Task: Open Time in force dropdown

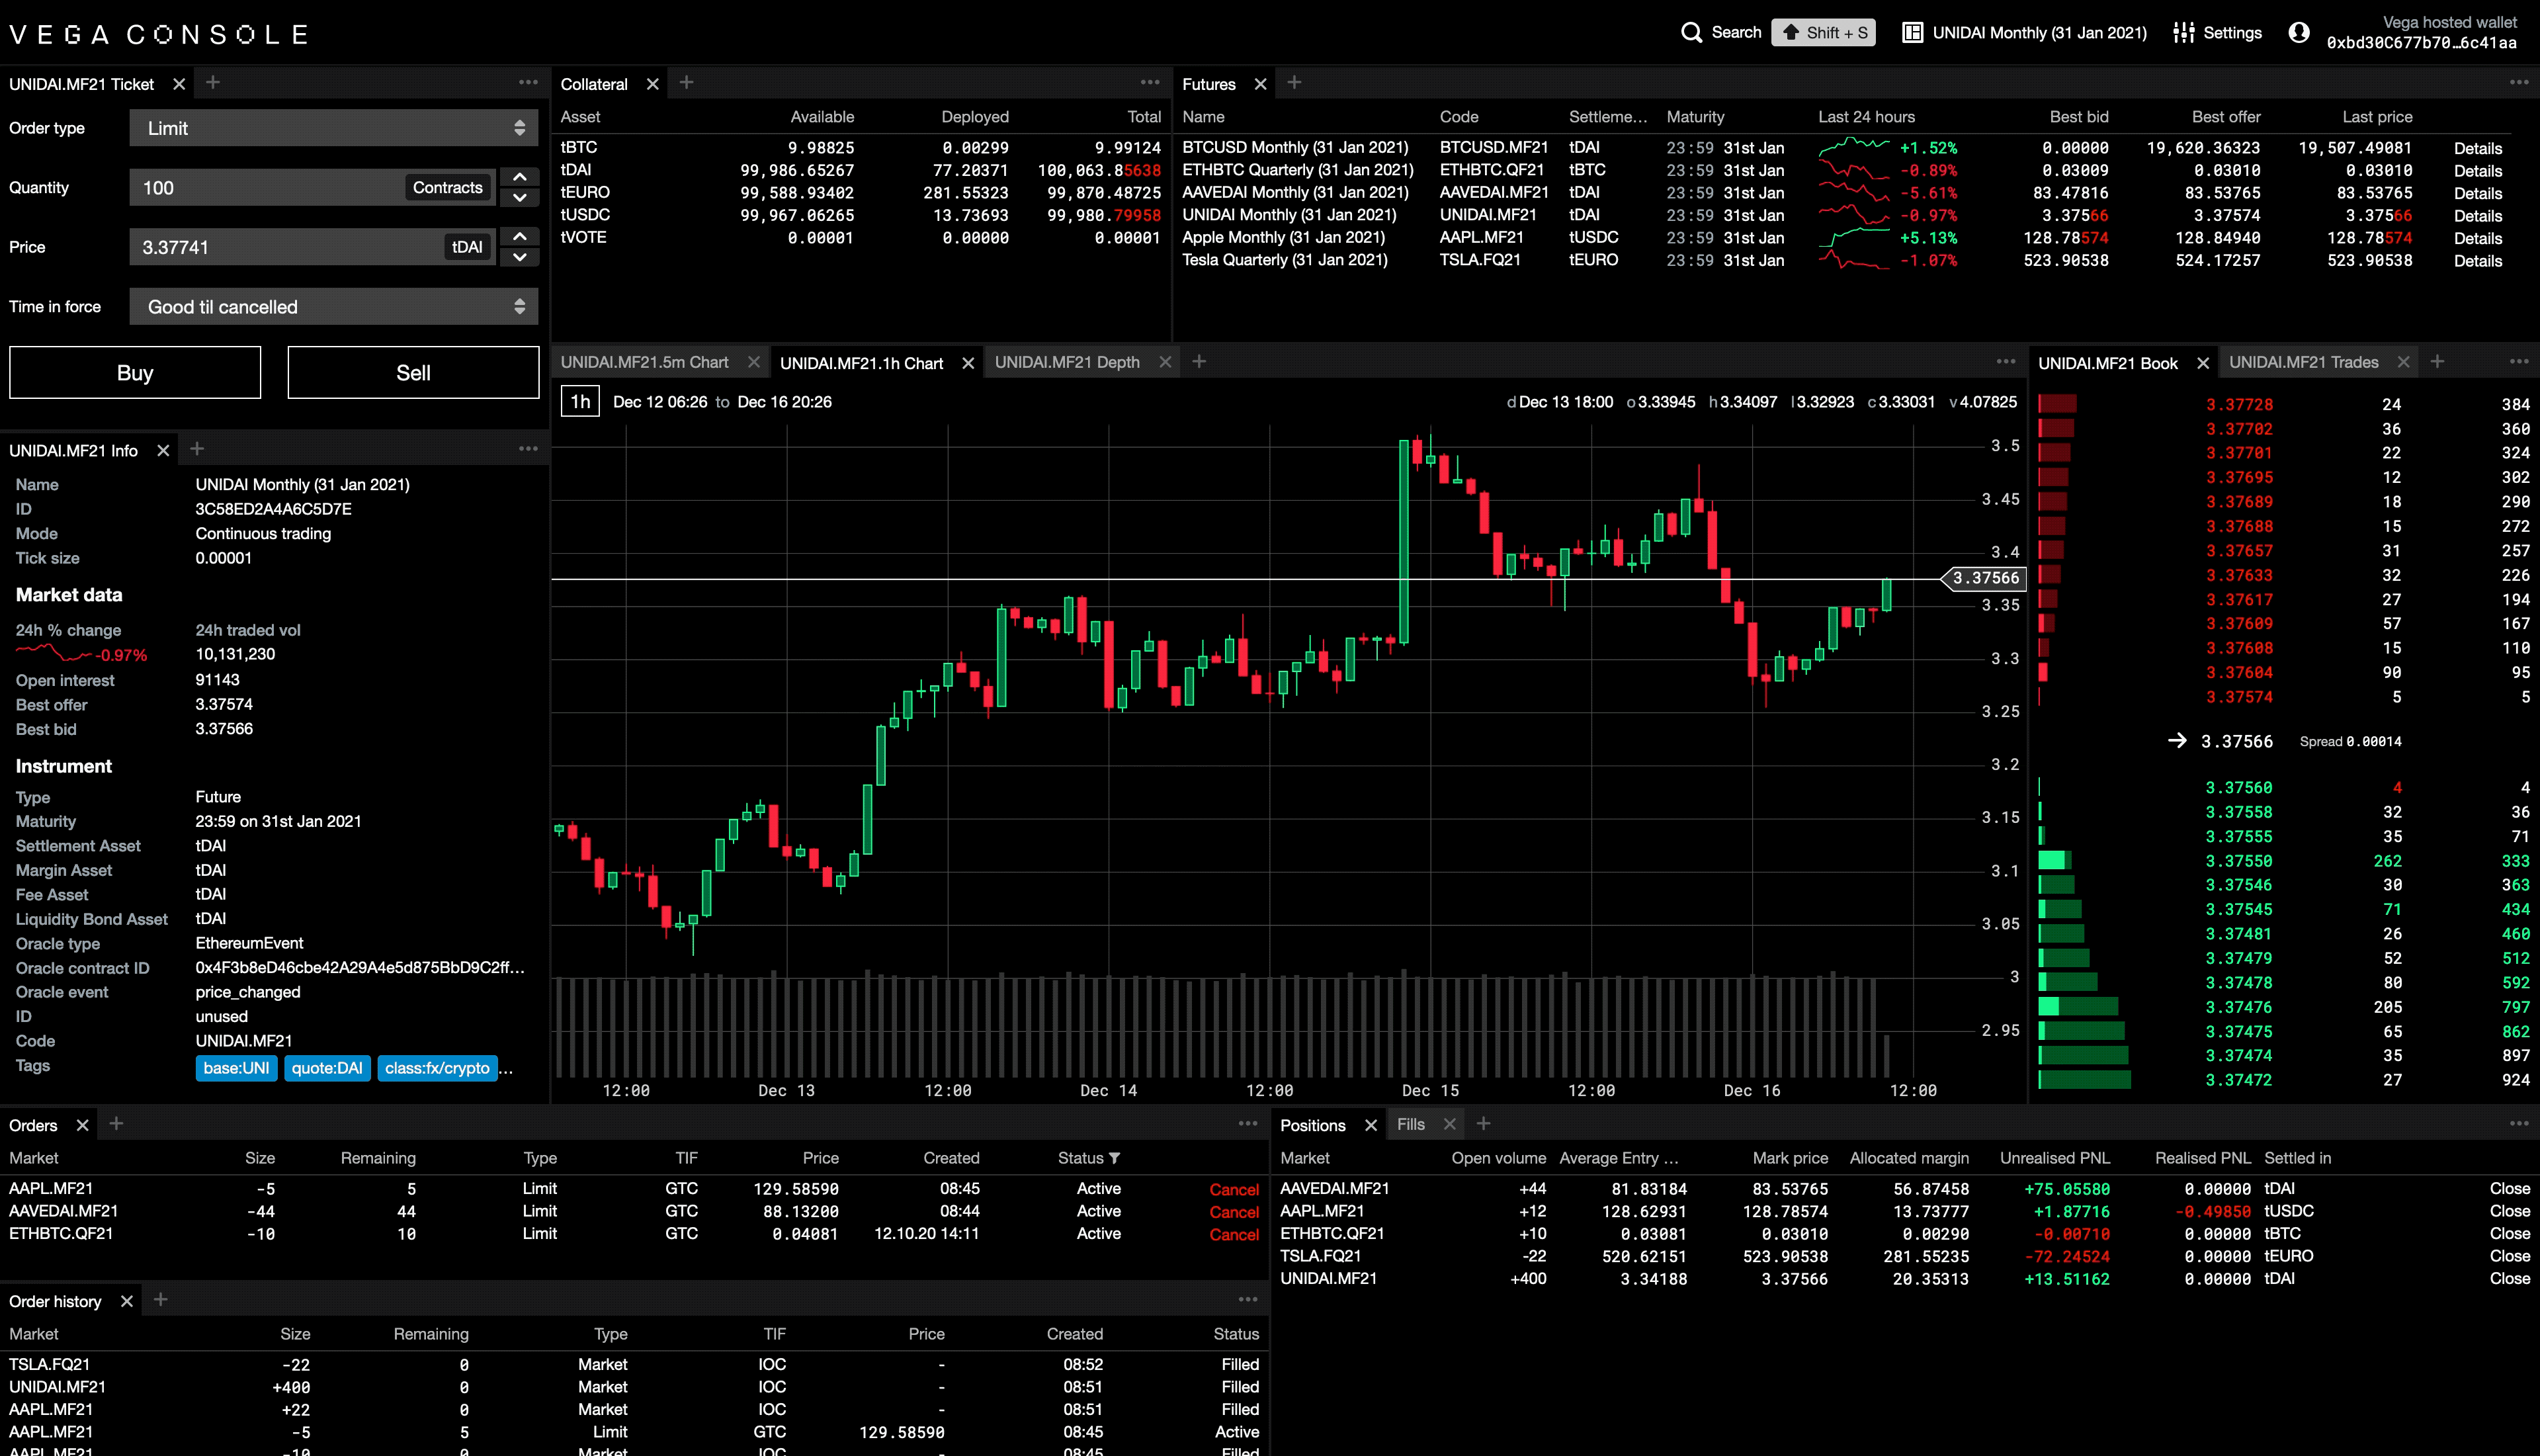Action: click(334, 307)
